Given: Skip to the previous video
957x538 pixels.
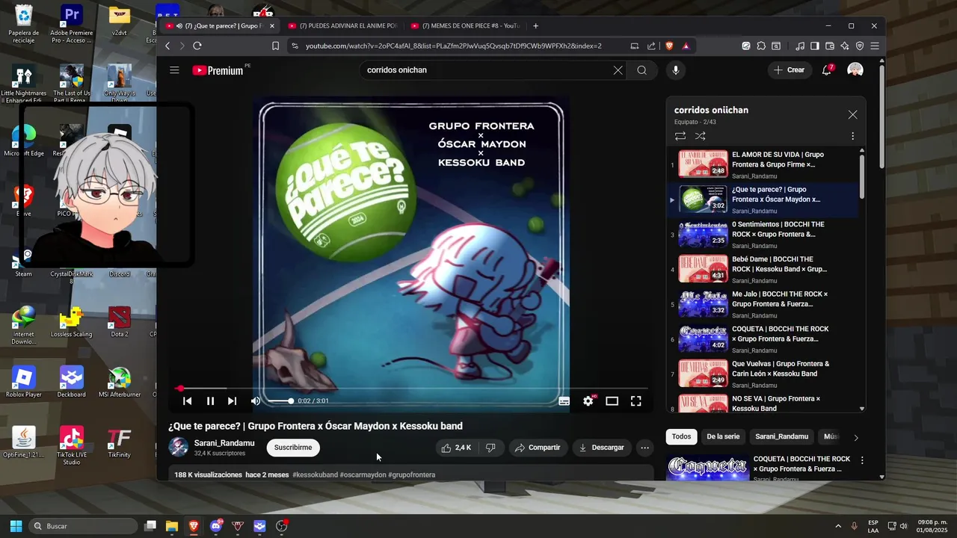Looking at the screenshot, I should point(188,401).
